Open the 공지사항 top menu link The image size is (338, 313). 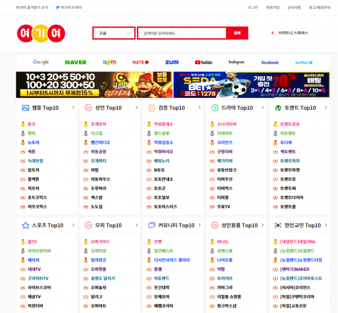coord(293,7)
